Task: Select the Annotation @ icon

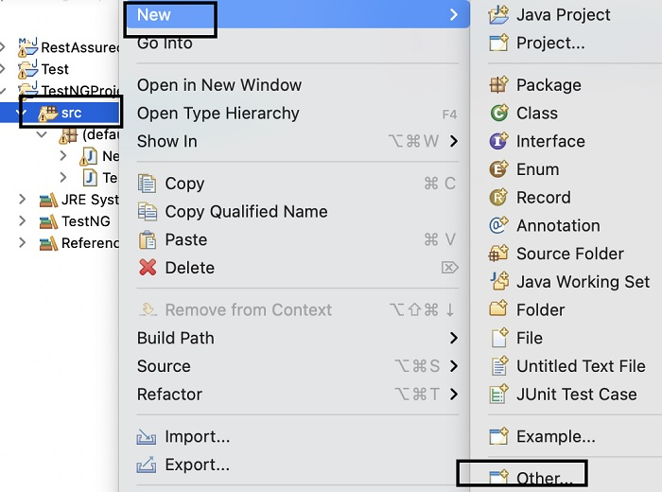Action: 499,226
